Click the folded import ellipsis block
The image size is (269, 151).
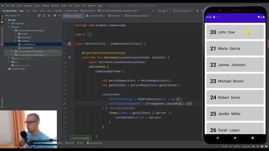point(90,34)
